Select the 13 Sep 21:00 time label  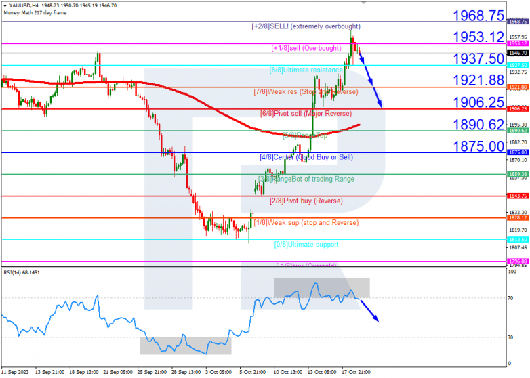[50, 373]
